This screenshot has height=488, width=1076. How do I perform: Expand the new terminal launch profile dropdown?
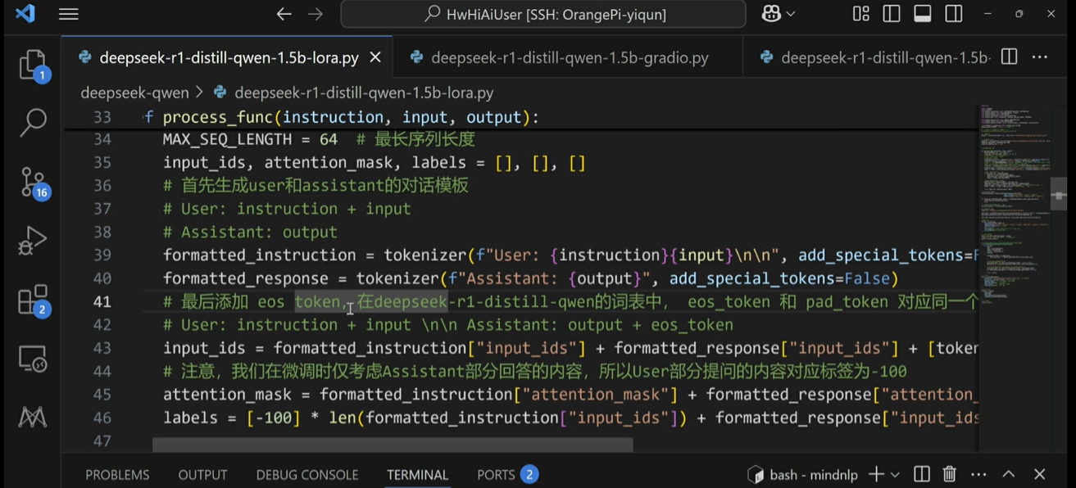click(x=895, y=475)
